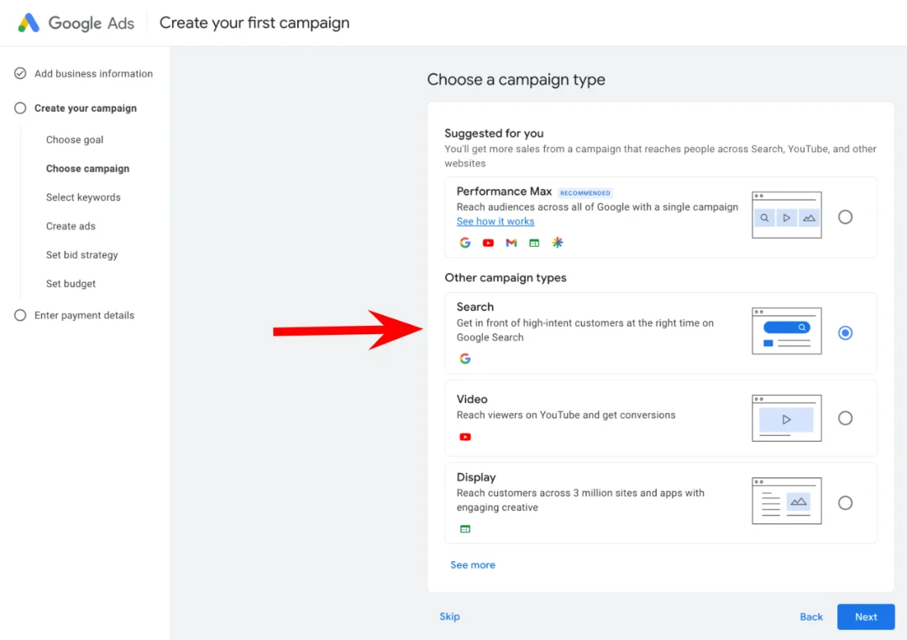Open the Enter payment details step
Screen dimensions: 907x640
(x=85, y=315)
